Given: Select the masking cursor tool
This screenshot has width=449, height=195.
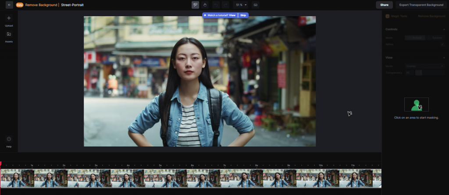Looking at the screenshot, I should click(x=195, y=5).
